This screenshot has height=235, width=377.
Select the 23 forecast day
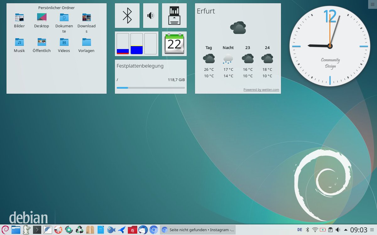(x=248, y=62)
